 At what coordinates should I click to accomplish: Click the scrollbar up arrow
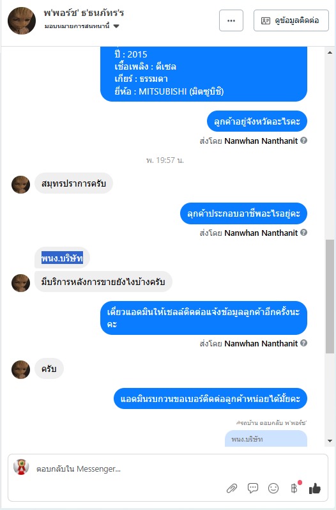(330, 52)
